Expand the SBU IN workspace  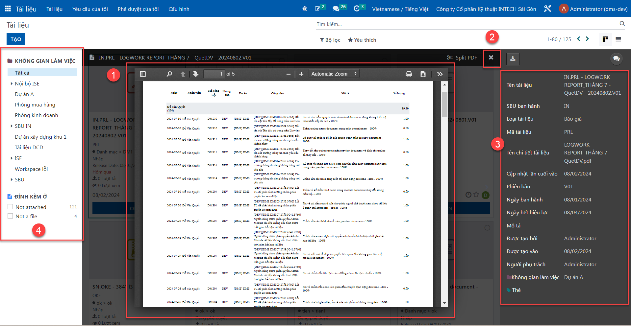pyautogui.click(x=12, y=126)
